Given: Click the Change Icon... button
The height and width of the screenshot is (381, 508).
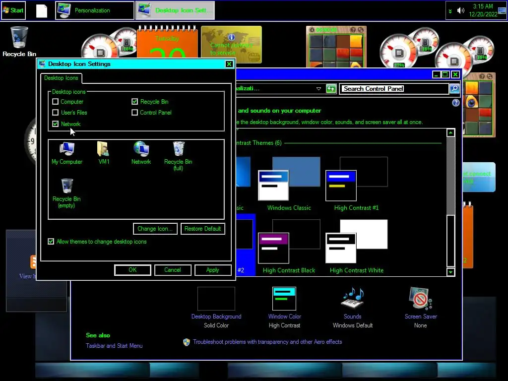Looking at the screenshot, I should [x=155, y=229].
